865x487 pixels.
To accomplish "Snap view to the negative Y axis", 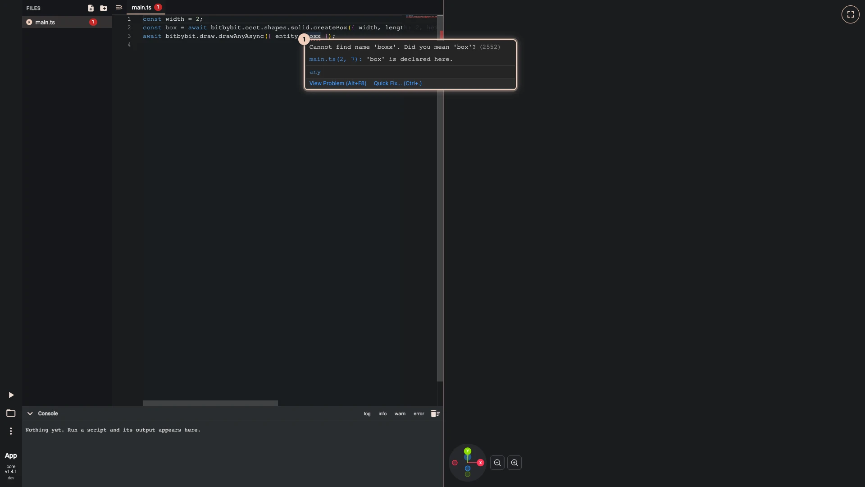I will click(x=468, y=474).
